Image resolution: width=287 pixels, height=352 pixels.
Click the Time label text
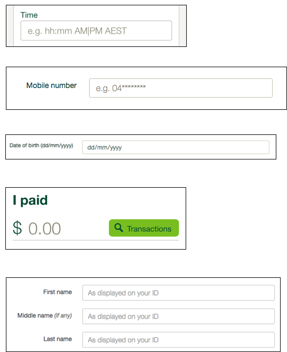pyautogui.click(x=29, y=15)
